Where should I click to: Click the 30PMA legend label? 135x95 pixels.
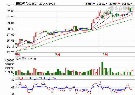coord(126,4)
